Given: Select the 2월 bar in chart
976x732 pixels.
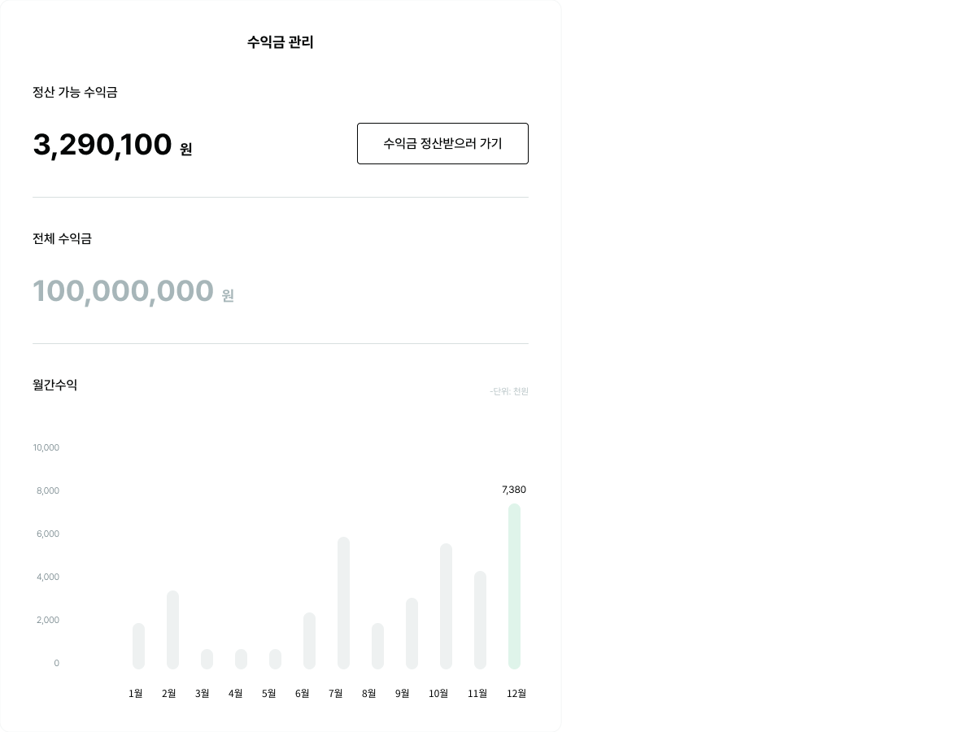Looking at the screenshot, I should coord(172,630).
